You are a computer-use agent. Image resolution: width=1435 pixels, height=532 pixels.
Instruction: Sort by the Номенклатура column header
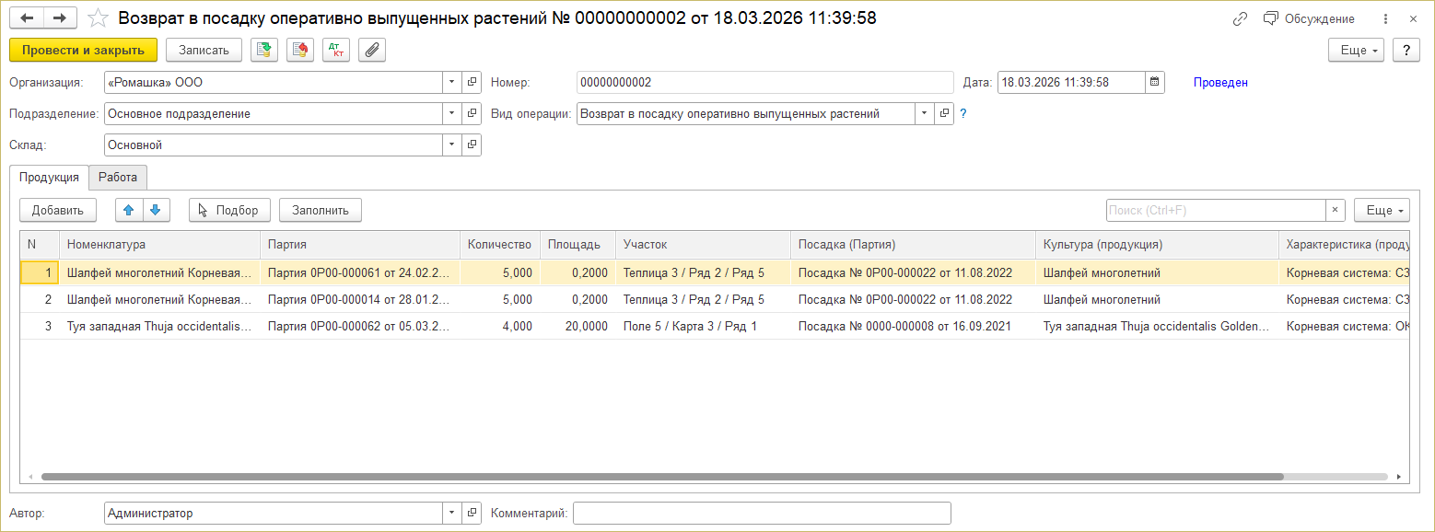point(160,245)
